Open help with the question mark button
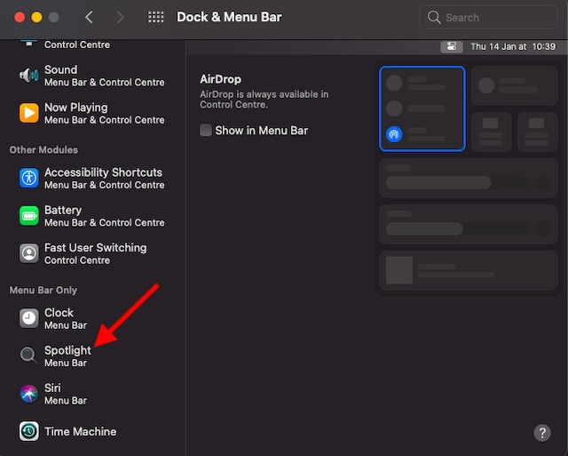Image resolution: width=568 pixels, height=456 pixels. [x=542, y=432]
